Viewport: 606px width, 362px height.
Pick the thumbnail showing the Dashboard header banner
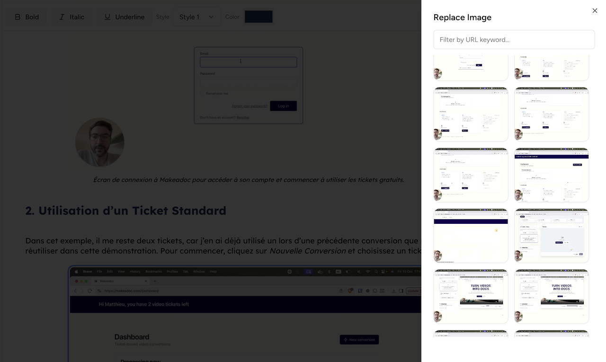(x=552, y=175)
